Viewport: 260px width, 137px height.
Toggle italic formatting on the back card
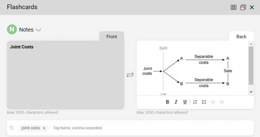pyautogui.click(x=176, y=102)
